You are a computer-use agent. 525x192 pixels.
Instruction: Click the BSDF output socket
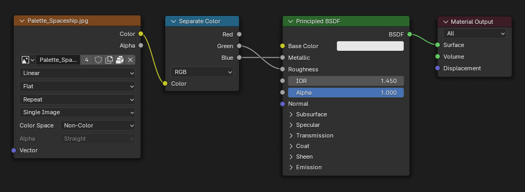point(410,34)
